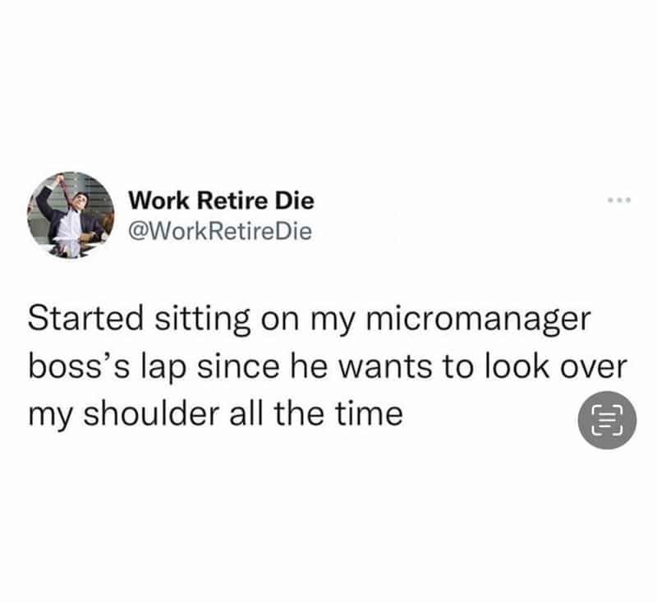The width and height of the screenshot is (657, 603).
Task: Open the @WorkRetireDie handle link
Action: click(220, 231)
